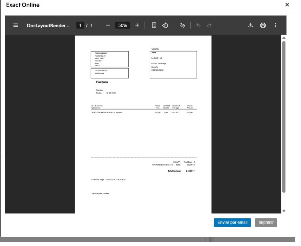
Task: Select the draw annotation tool
Action: [183, 25]
